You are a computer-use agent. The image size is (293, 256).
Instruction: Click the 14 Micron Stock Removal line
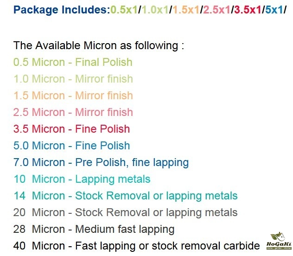[x=125, y=196]
